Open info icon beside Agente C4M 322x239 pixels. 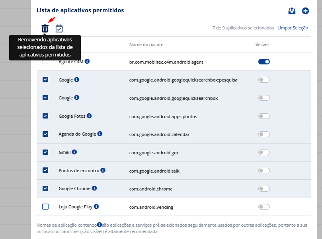coord(87,61)
